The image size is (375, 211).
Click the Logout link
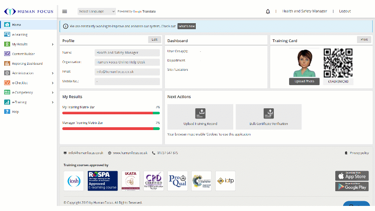345,11
